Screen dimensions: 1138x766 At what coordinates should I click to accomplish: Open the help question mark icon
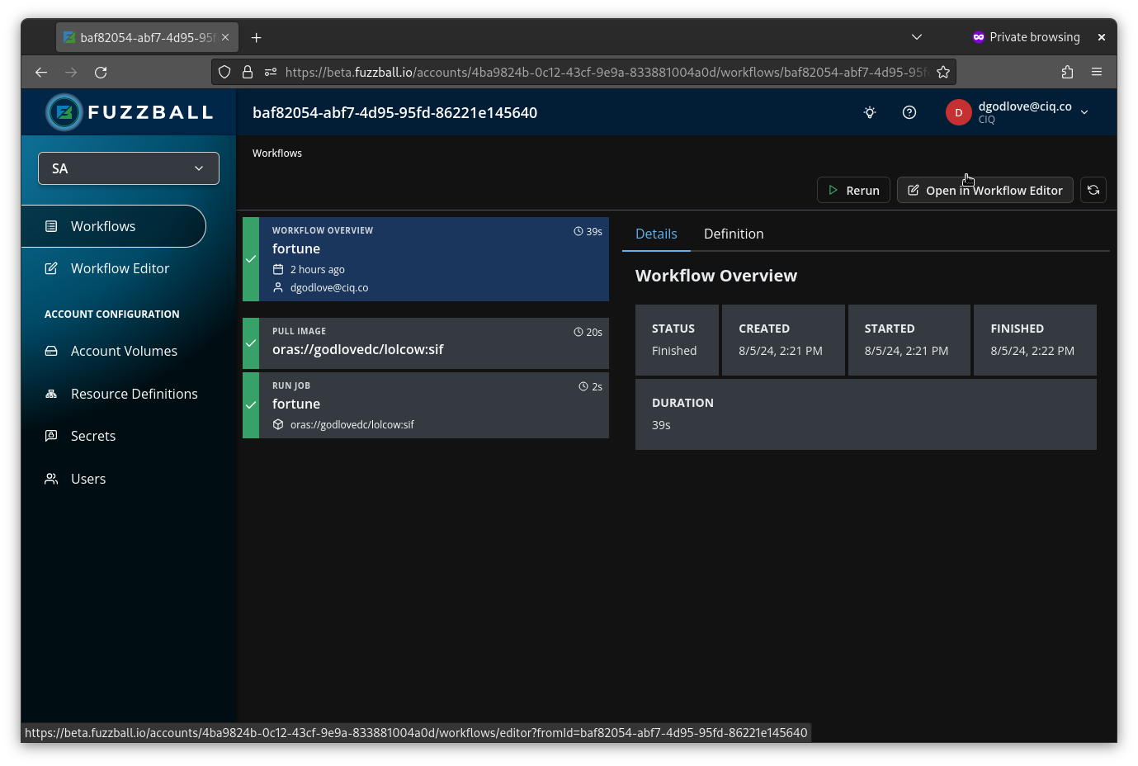click(x=909, y=112)
